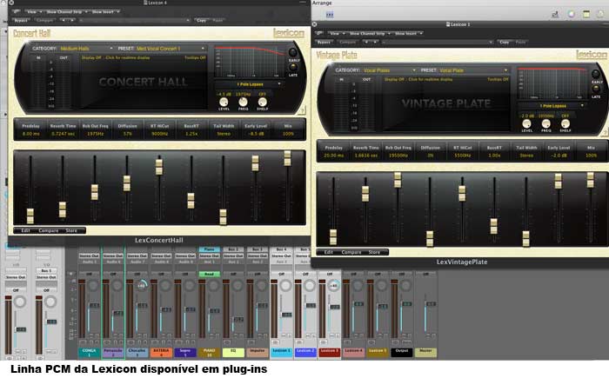The image size is (609, 378).
Task: Turn the LATE knob in Concert Hall
Action: 292,67
